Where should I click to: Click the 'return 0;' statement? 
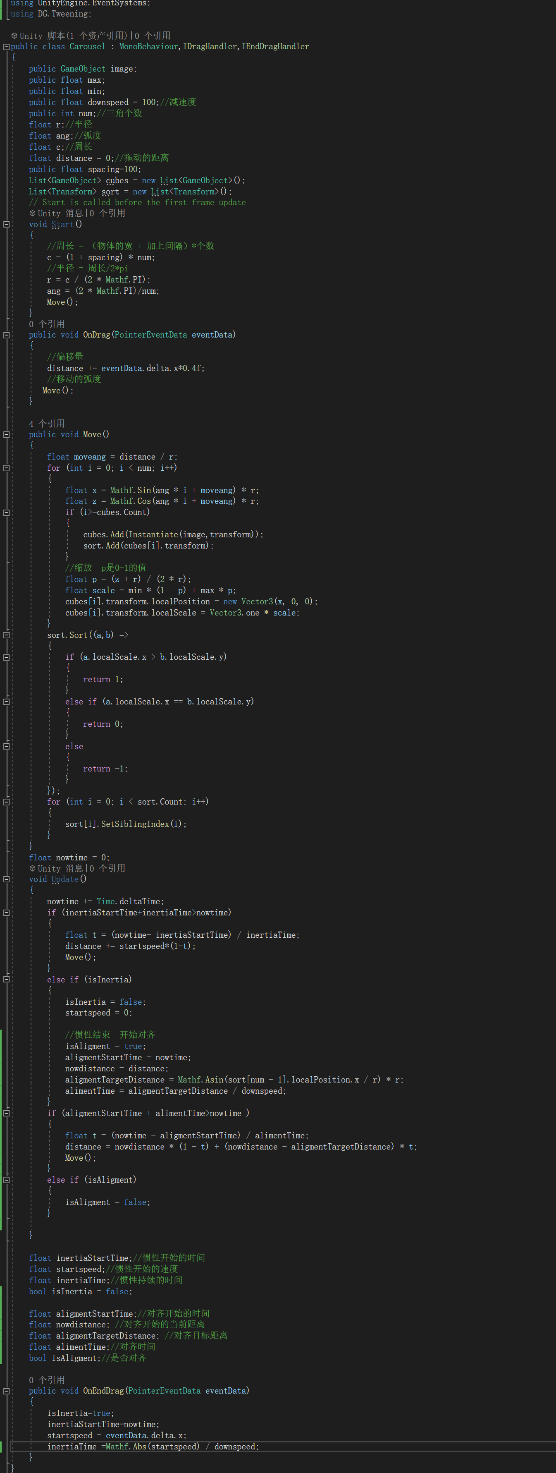(103, 724)
